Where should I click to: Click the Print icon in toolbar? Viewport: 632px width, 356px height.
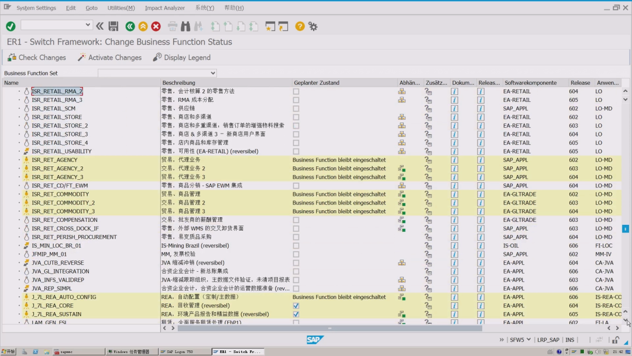pos(173,26)
